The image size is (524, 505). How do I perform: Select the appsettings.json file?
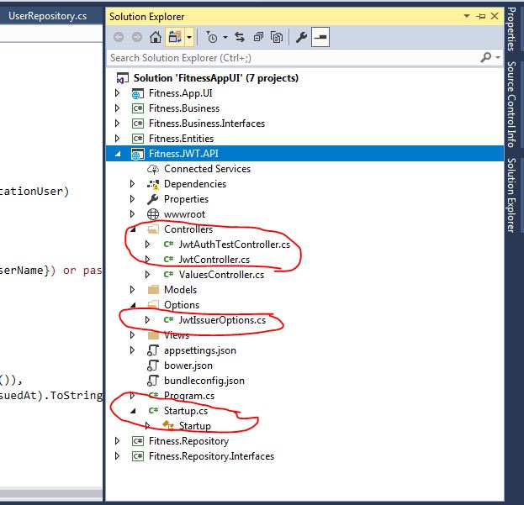point(200,350)
